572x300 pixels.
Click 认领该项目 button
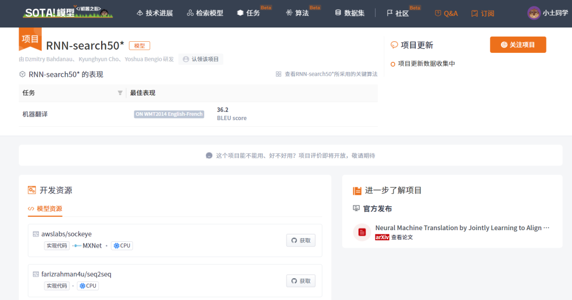click(201, 59)
